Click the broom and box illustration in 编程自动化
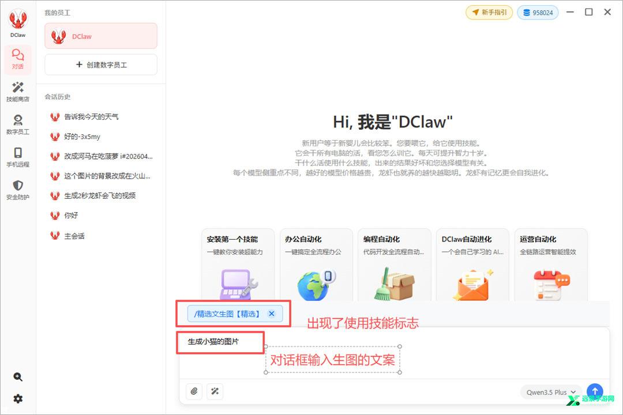This screenshot has width=623, height=415. (394, 284)
